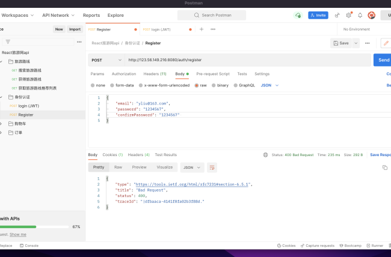
Task: Click the network globe icon by Status
Action: point(266,154)
